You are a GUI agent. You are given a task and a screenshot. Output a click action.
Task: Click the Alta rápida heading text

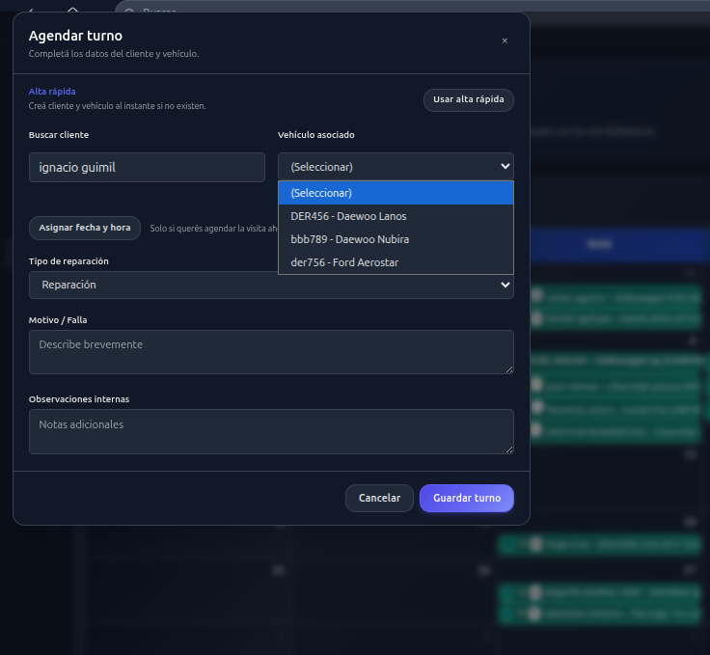point(52,92)
